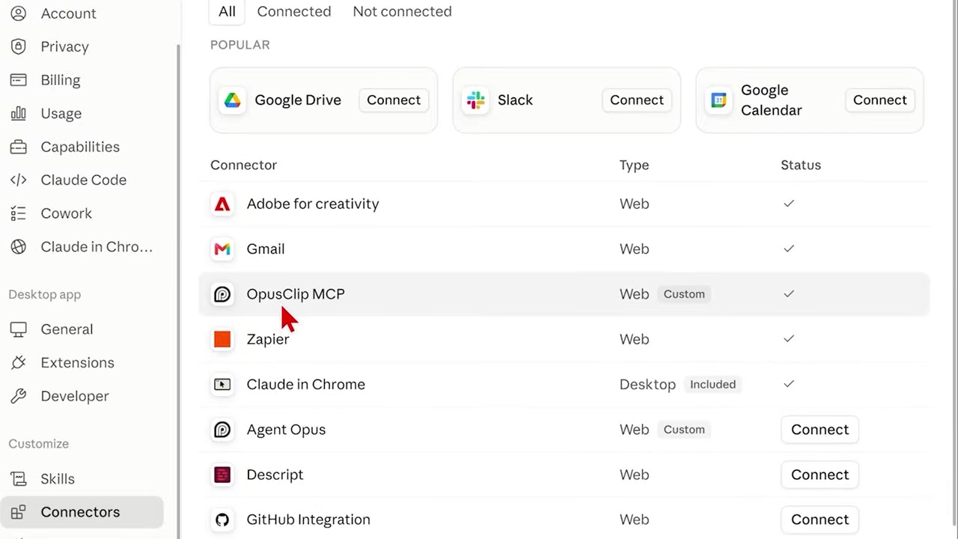Click the Gmail logo icon
This screenshot has width=958, height=539.
[222, 249]
